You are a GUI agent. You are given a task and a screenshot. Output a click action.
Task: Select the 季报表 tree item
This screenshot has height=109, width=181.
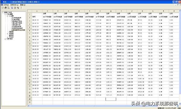coord(11,35)
